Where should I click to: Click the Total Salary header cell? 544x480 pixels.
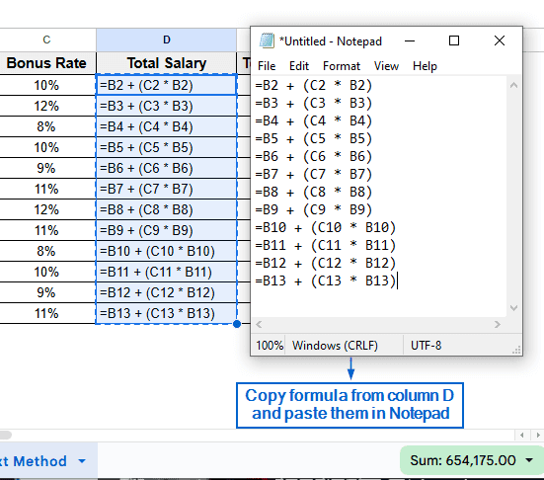(x=167, y=63)
